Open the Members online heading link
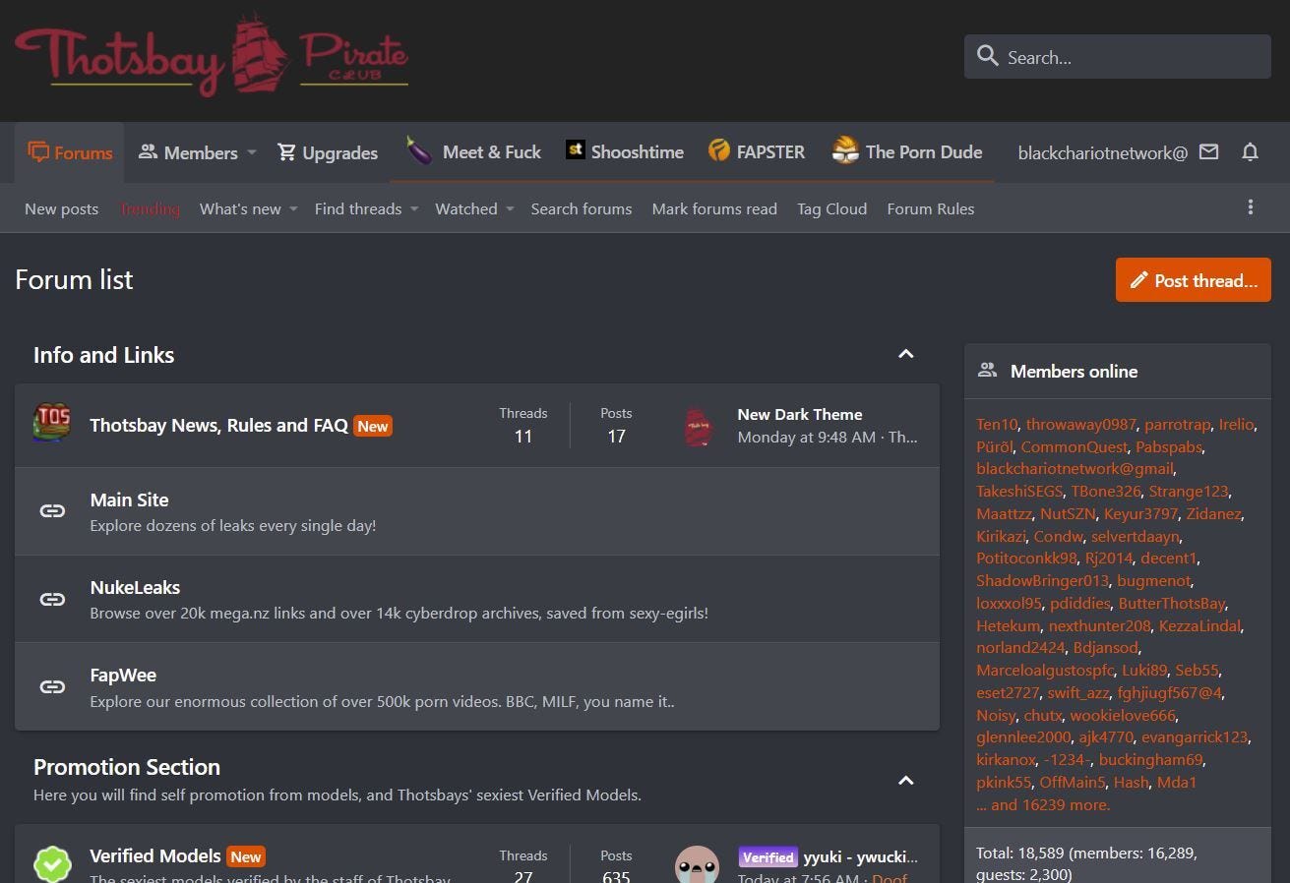Viewport: 1290px width, 883px height. pyautogui.click(x=1074, y=371)
